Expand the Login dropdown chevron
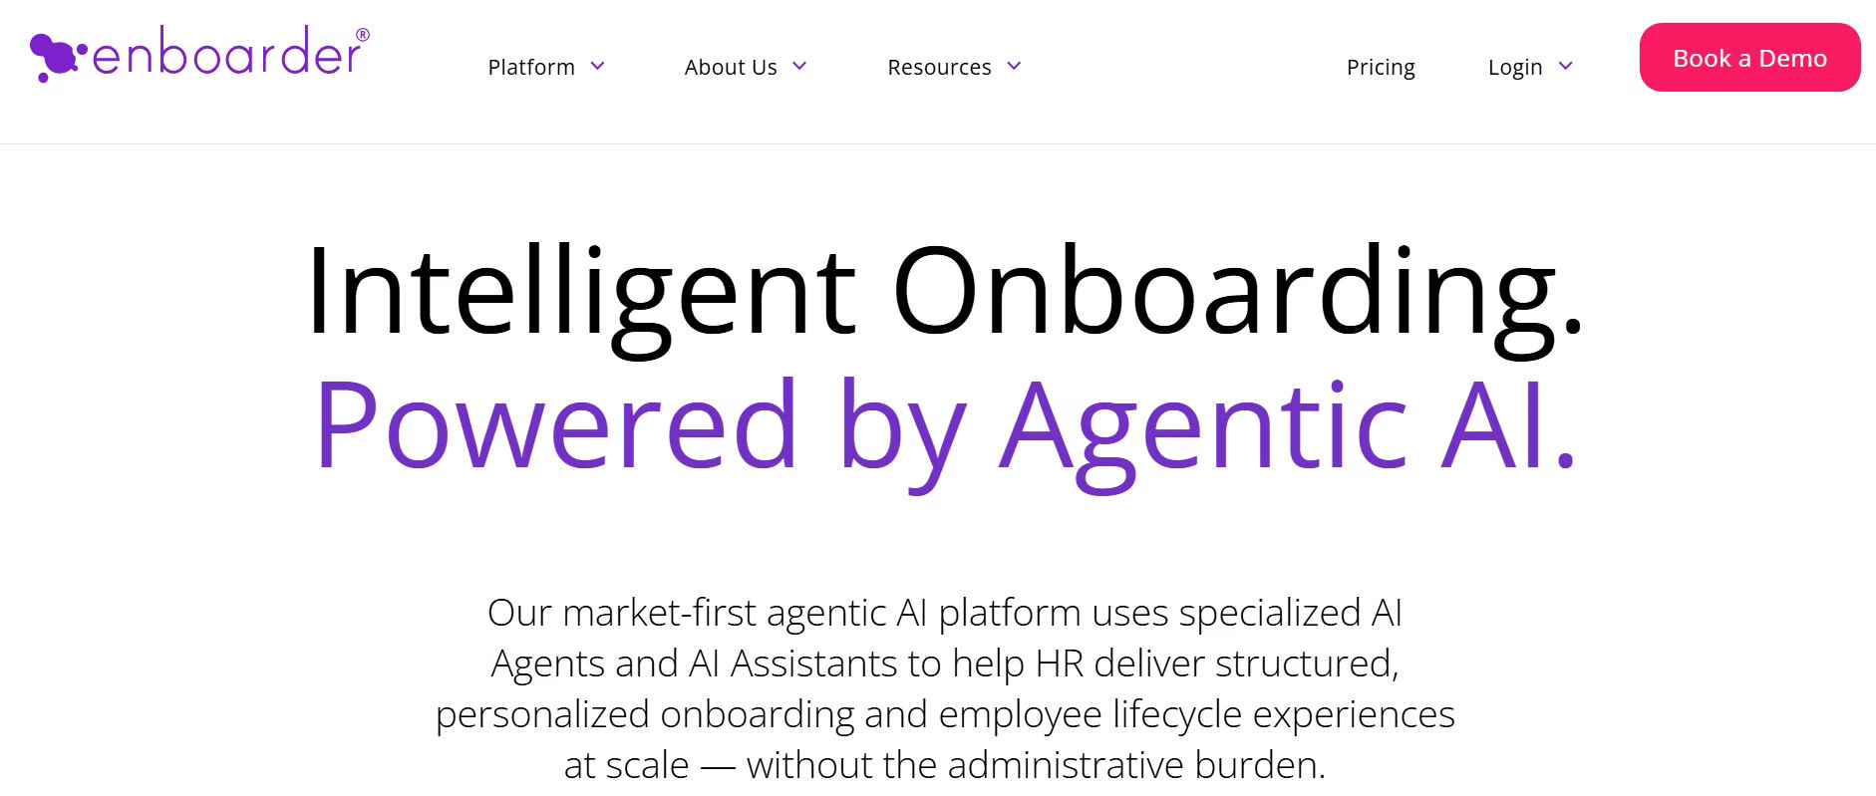The width and height of the screenshot is (1876, 796). pos(1566,66)
